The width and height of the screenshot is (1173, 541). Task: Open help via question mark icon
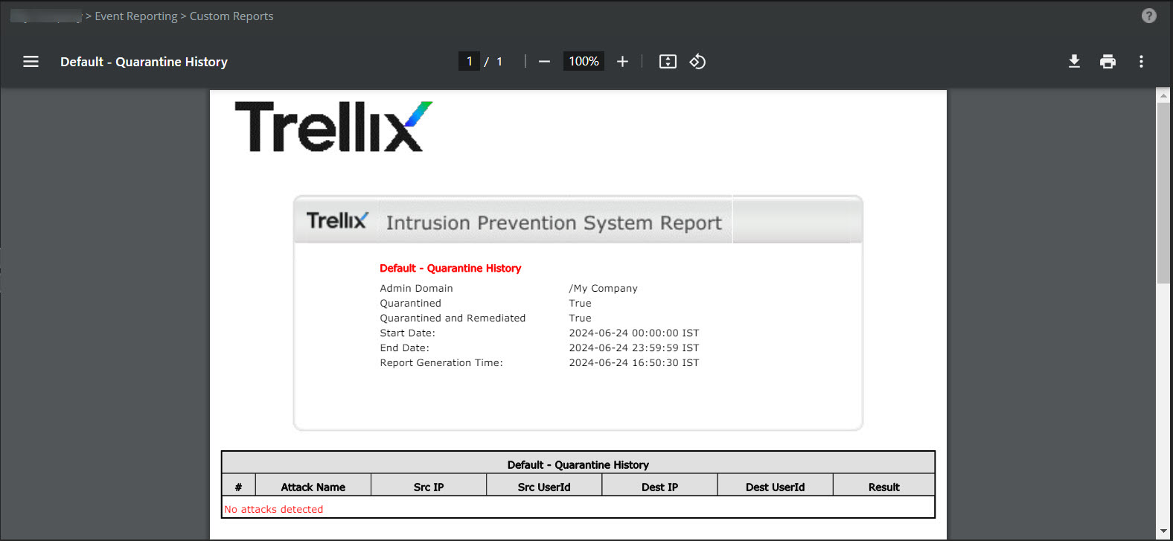tap(1149, 16)
